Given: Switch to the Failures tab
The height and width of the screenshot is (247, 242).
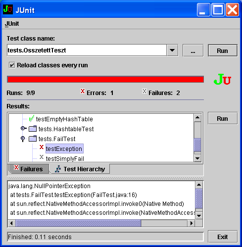Looking at the screenshot, I should pyautogui.click(x=29, y=169).
